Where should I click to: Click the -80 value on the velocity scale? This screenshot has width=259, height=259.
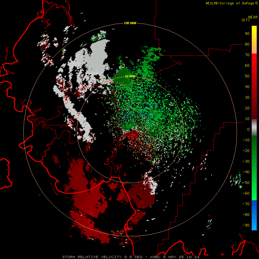(246, 215)
